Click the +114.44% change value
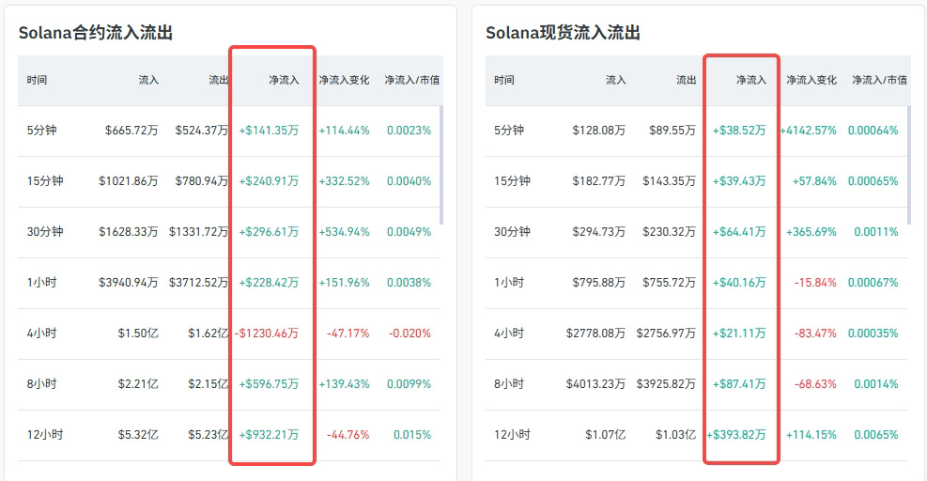 (x=344, y=131)
